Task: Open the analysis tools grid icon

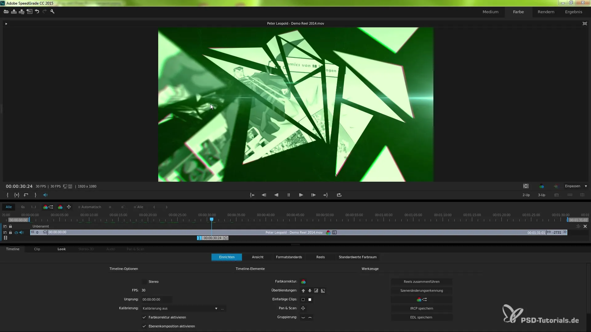Action: 526,186
